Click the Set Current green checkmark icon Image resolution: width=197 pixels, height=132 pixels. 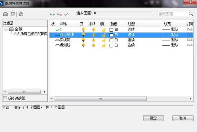(66, 14)
